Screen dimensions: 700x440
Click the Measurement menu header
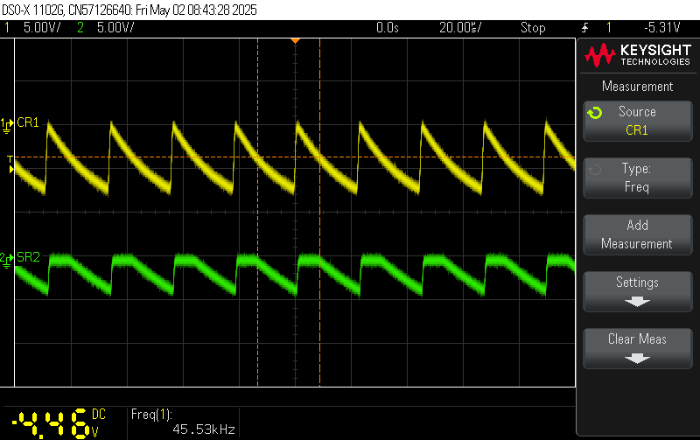pos(637,87)
